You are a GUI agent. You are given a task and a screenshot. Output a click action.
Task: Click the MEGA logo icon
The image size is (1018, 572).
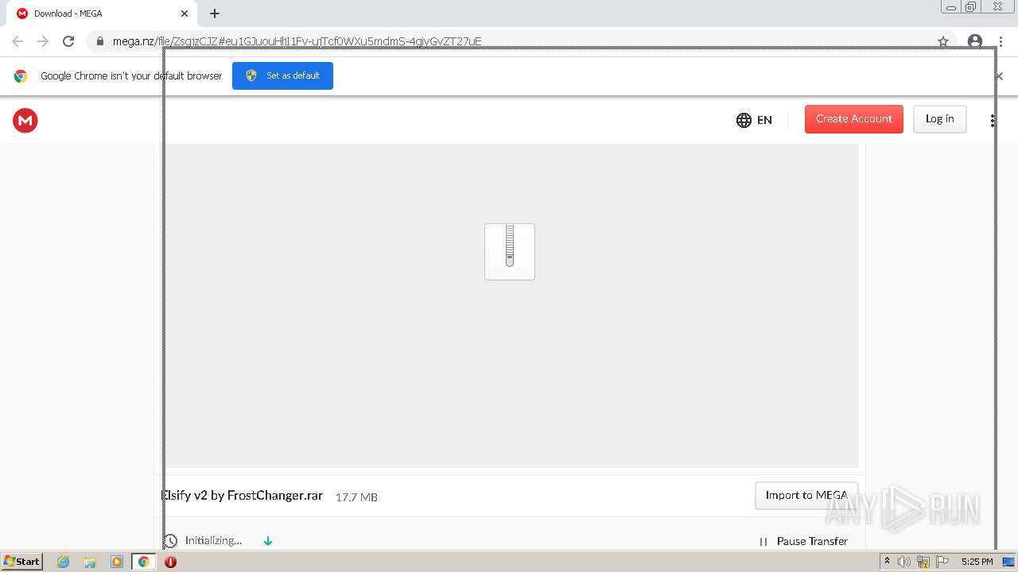[25, 120]
